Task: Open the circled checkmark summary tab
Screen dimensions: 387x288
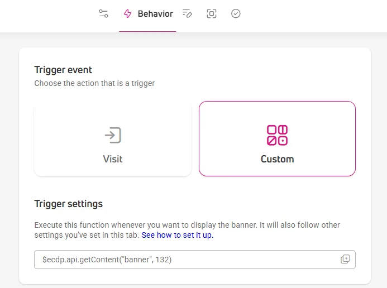Action: (236, 13)
